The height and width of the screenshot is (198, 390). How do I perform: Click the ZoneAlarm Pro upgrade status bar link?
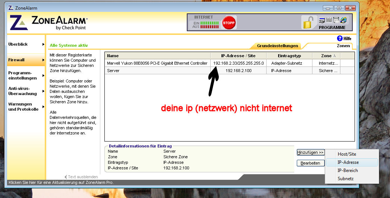pyautogui.click(x=61, y=183)
